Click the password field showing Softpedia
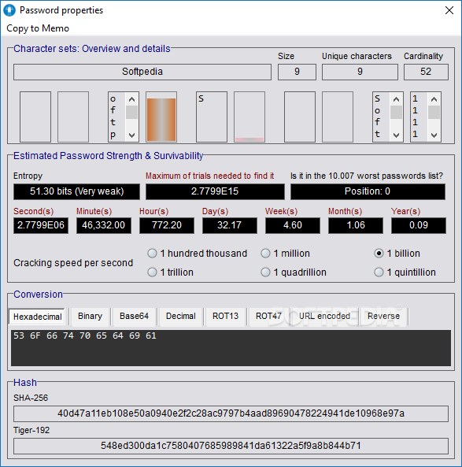 (x=142, y=72)
